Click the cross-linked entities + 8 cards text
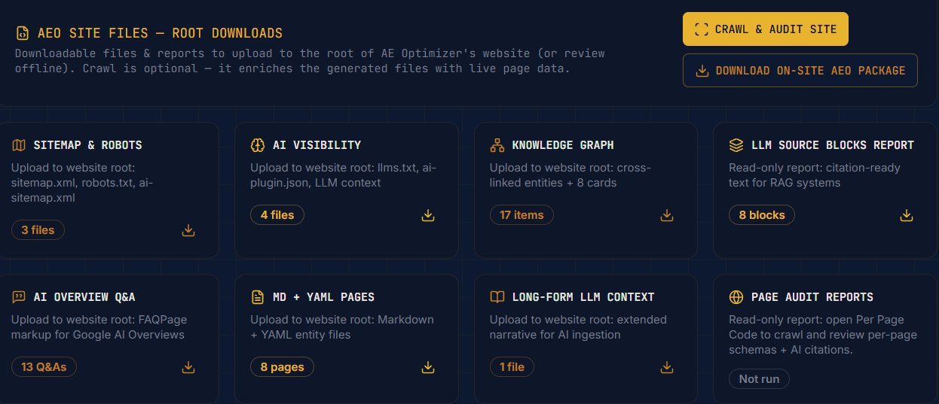This screenshot has width=939, height=404. point(570,175)
